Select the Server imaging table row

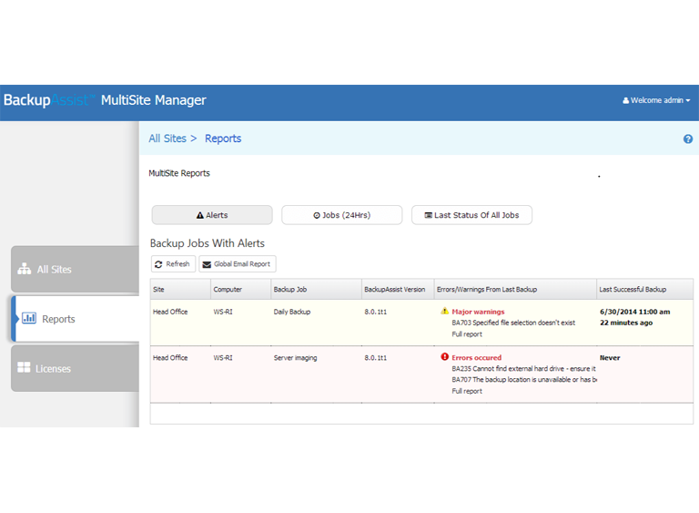296,358
